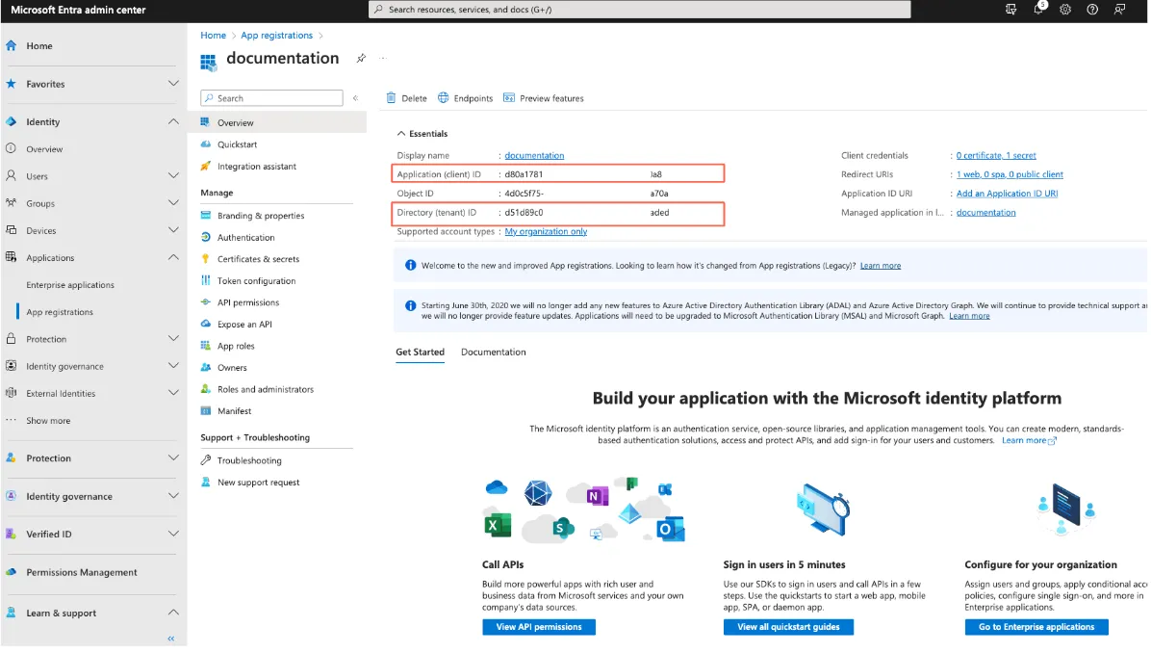Click the Branding & properties icon

click(206, 215)
